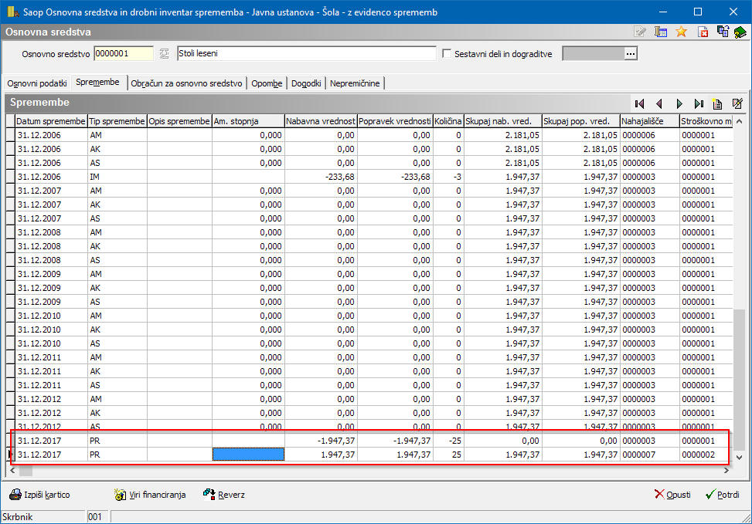Jump to first record in Spremembe
Viewport: 752px width, 524px height.
tap(639, 103)
